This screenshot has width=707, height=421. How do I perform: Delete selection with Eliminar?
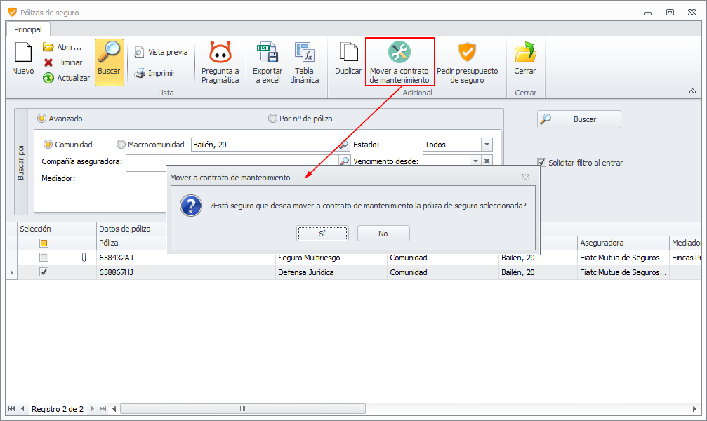[62, 62]
